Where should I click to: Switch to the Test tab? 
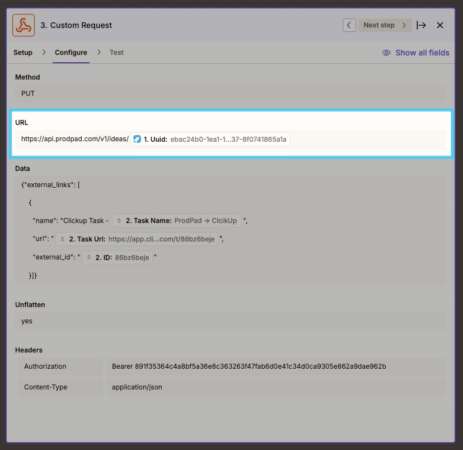[116, 52]
